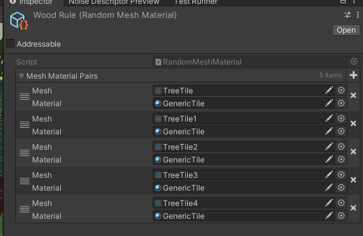Edit the TreeTile1 mesh with pencil icon
Screen dimensions: 363x236
(329, 118)
